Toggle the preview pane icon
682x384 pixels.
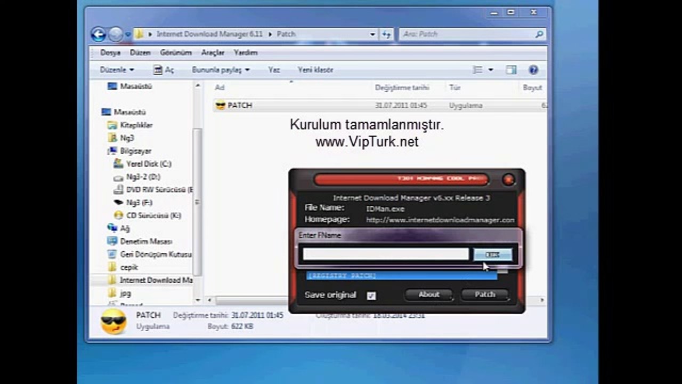(511, 70)
